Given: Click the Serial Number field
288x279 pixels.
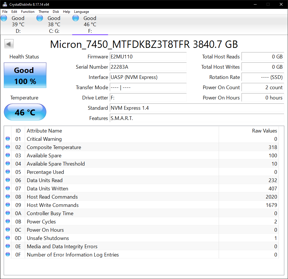Looking at the screenshot, I should (148, 67).
